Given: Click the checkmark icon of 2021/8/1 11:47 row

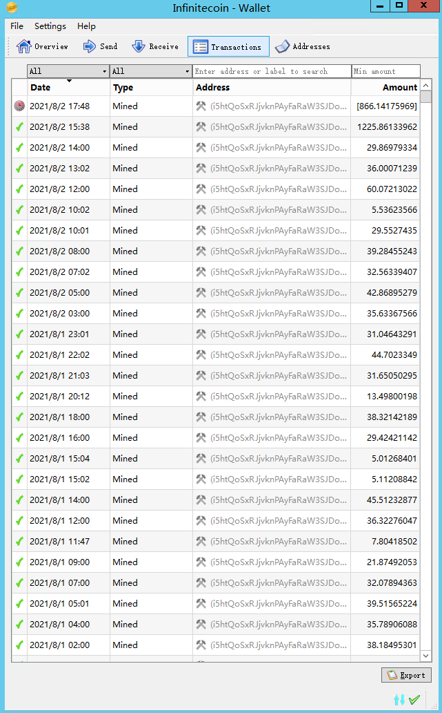Looking at the screenshot, I should click(19, 542).
